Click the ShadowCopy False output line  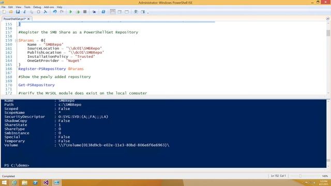pyautogui.click(x=37, y=121)
